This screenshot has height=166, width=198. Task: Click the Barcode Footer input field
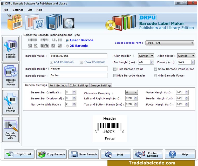[x=79, y=75]
